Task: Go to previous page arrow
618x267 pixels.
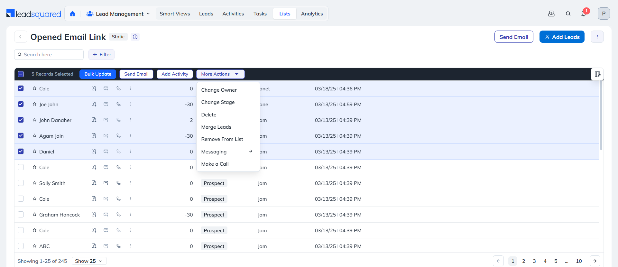Action: click(498, 261)
